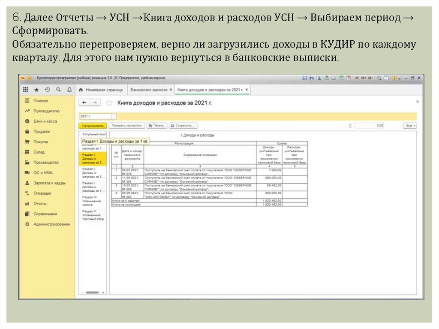Switch to the Начальная страница tab
The image size is (439, 329).
click(101, 90)
